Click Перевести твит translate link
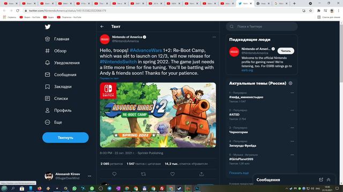 pyautogui.click(x=109, y=78)
